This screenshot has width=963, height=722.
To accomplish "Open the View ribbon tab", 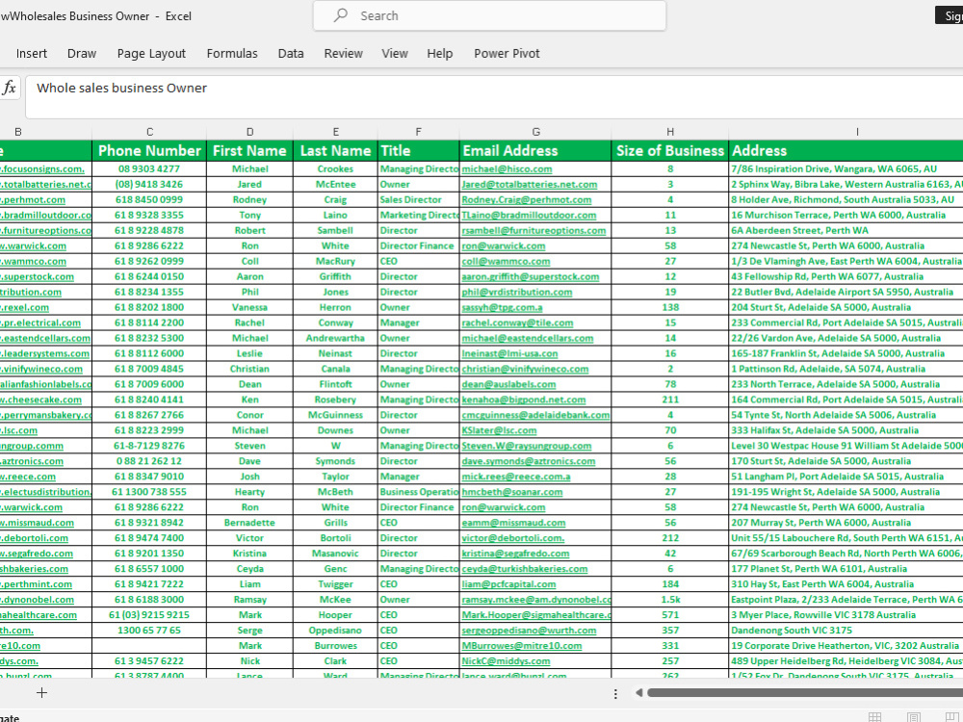I will (394, 53).
